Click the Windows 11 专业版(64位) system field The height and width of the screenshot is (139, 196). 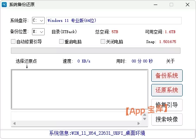114,20
